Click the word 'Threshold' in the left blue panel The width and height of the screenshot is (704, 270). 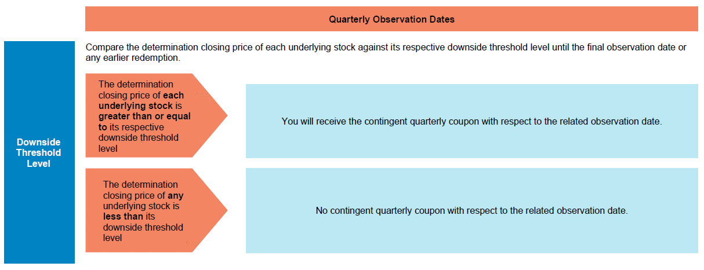[38, 153]
